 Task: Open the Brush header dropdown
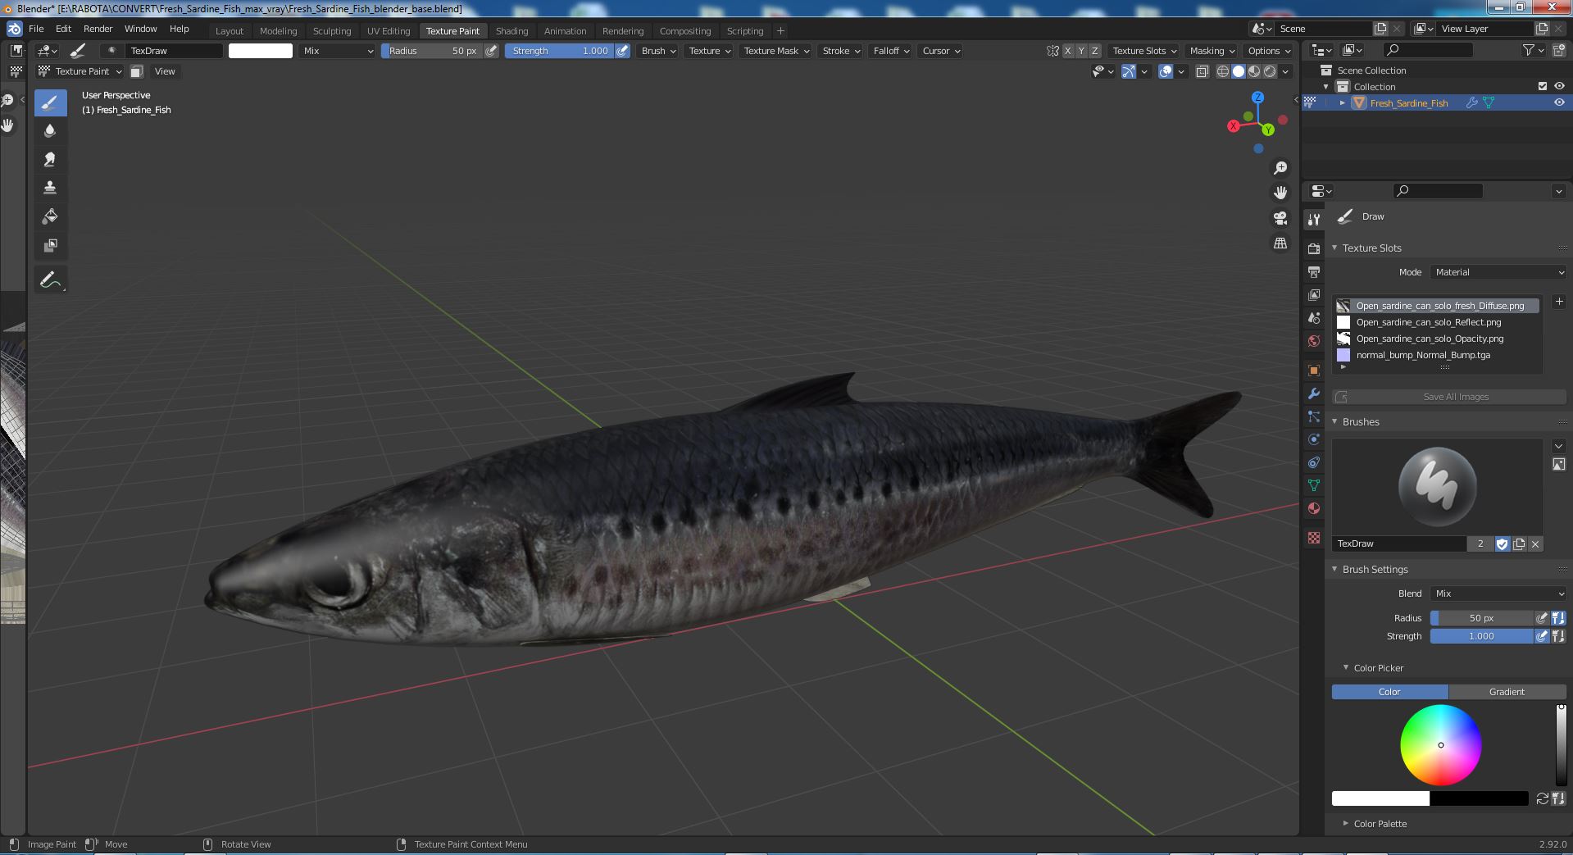pos(658,51)
